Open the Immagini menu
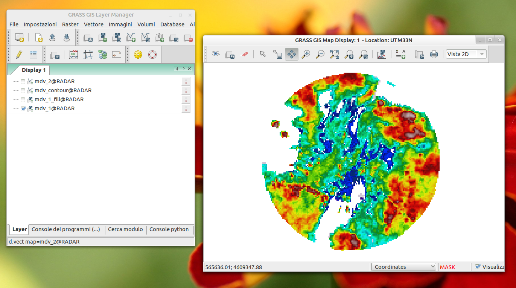Image resolution: width=516 pixels, height=288 pixels. coord(120,24)
